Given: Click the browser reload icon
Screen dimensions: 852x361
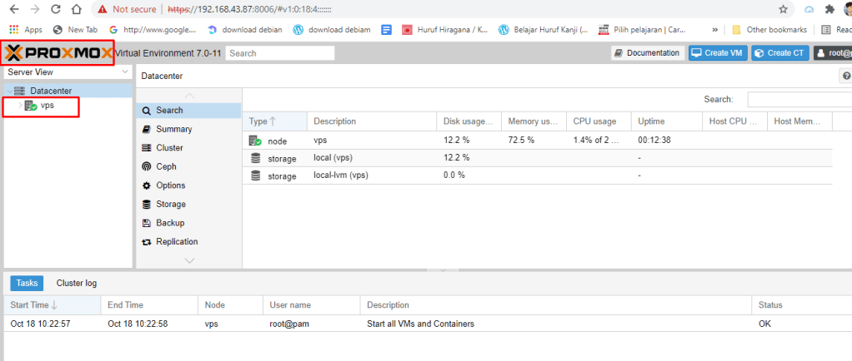Looking at the screenshot, I should coord(55,9).
